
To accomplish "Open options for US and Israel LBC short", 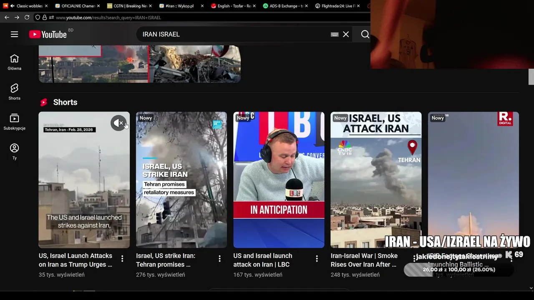I will click(317, 259).
